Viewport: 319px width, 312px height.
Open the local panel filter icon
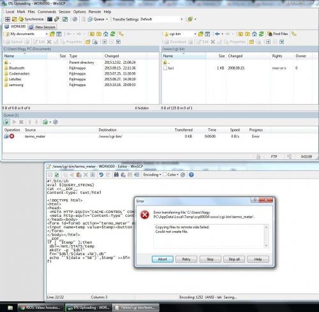pos(59,34)
